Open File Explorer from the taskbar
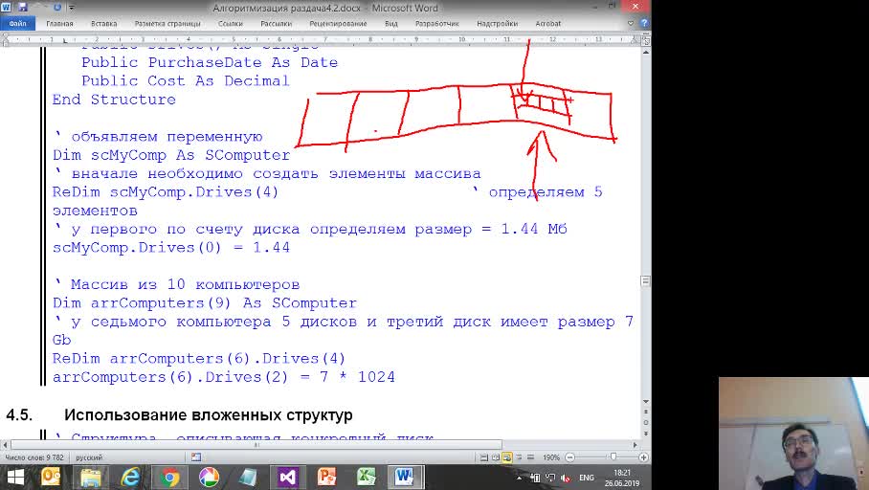Screen dimensions: 869x490 click(91, 478)
